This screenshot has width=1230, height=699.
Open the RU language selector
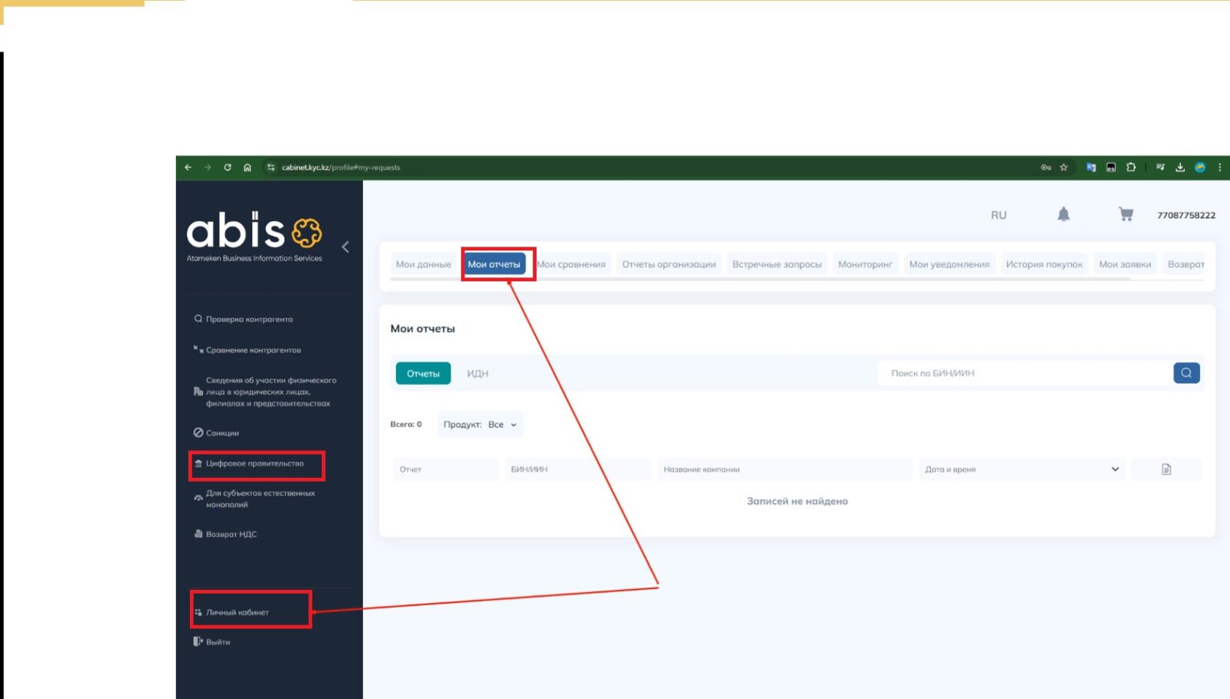point(999,216)
